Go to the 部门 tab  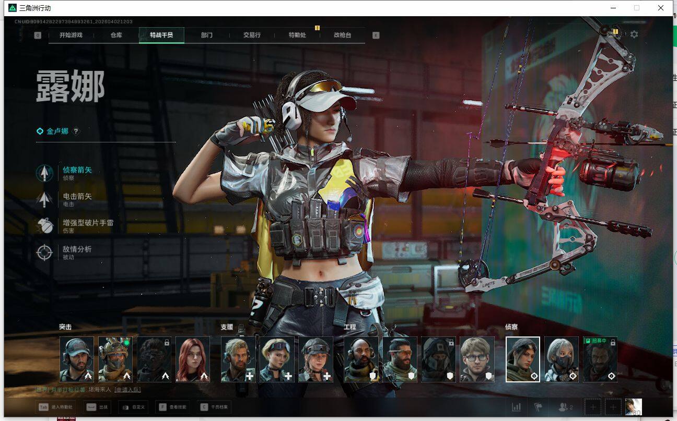[207, 35]
